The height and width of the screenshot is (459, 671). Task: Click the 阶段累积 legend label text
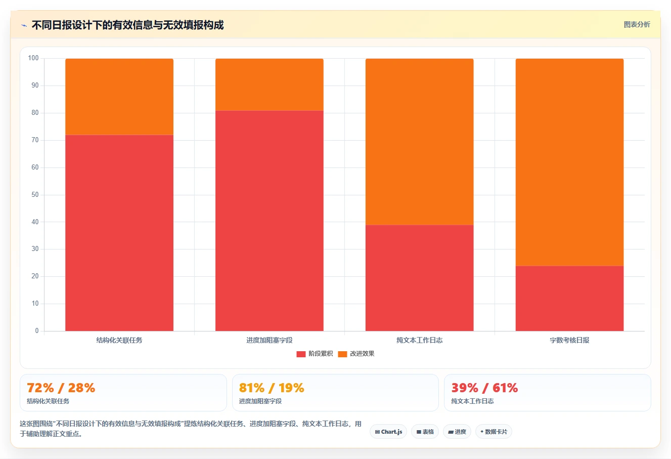pyautogui.click(x=321, y=354)
